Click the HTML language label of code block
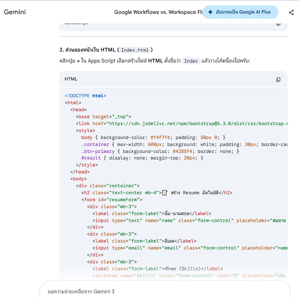Screen dimensions: 299x297 pos(71,79)
